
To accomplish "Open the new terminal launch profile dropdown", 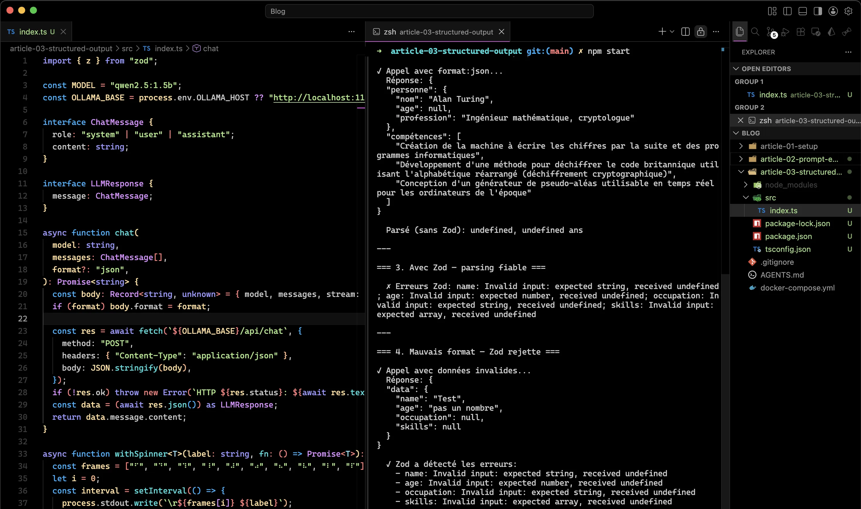I will (x=672, y=32).
